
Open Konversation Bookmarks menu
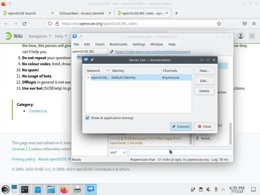118,44
